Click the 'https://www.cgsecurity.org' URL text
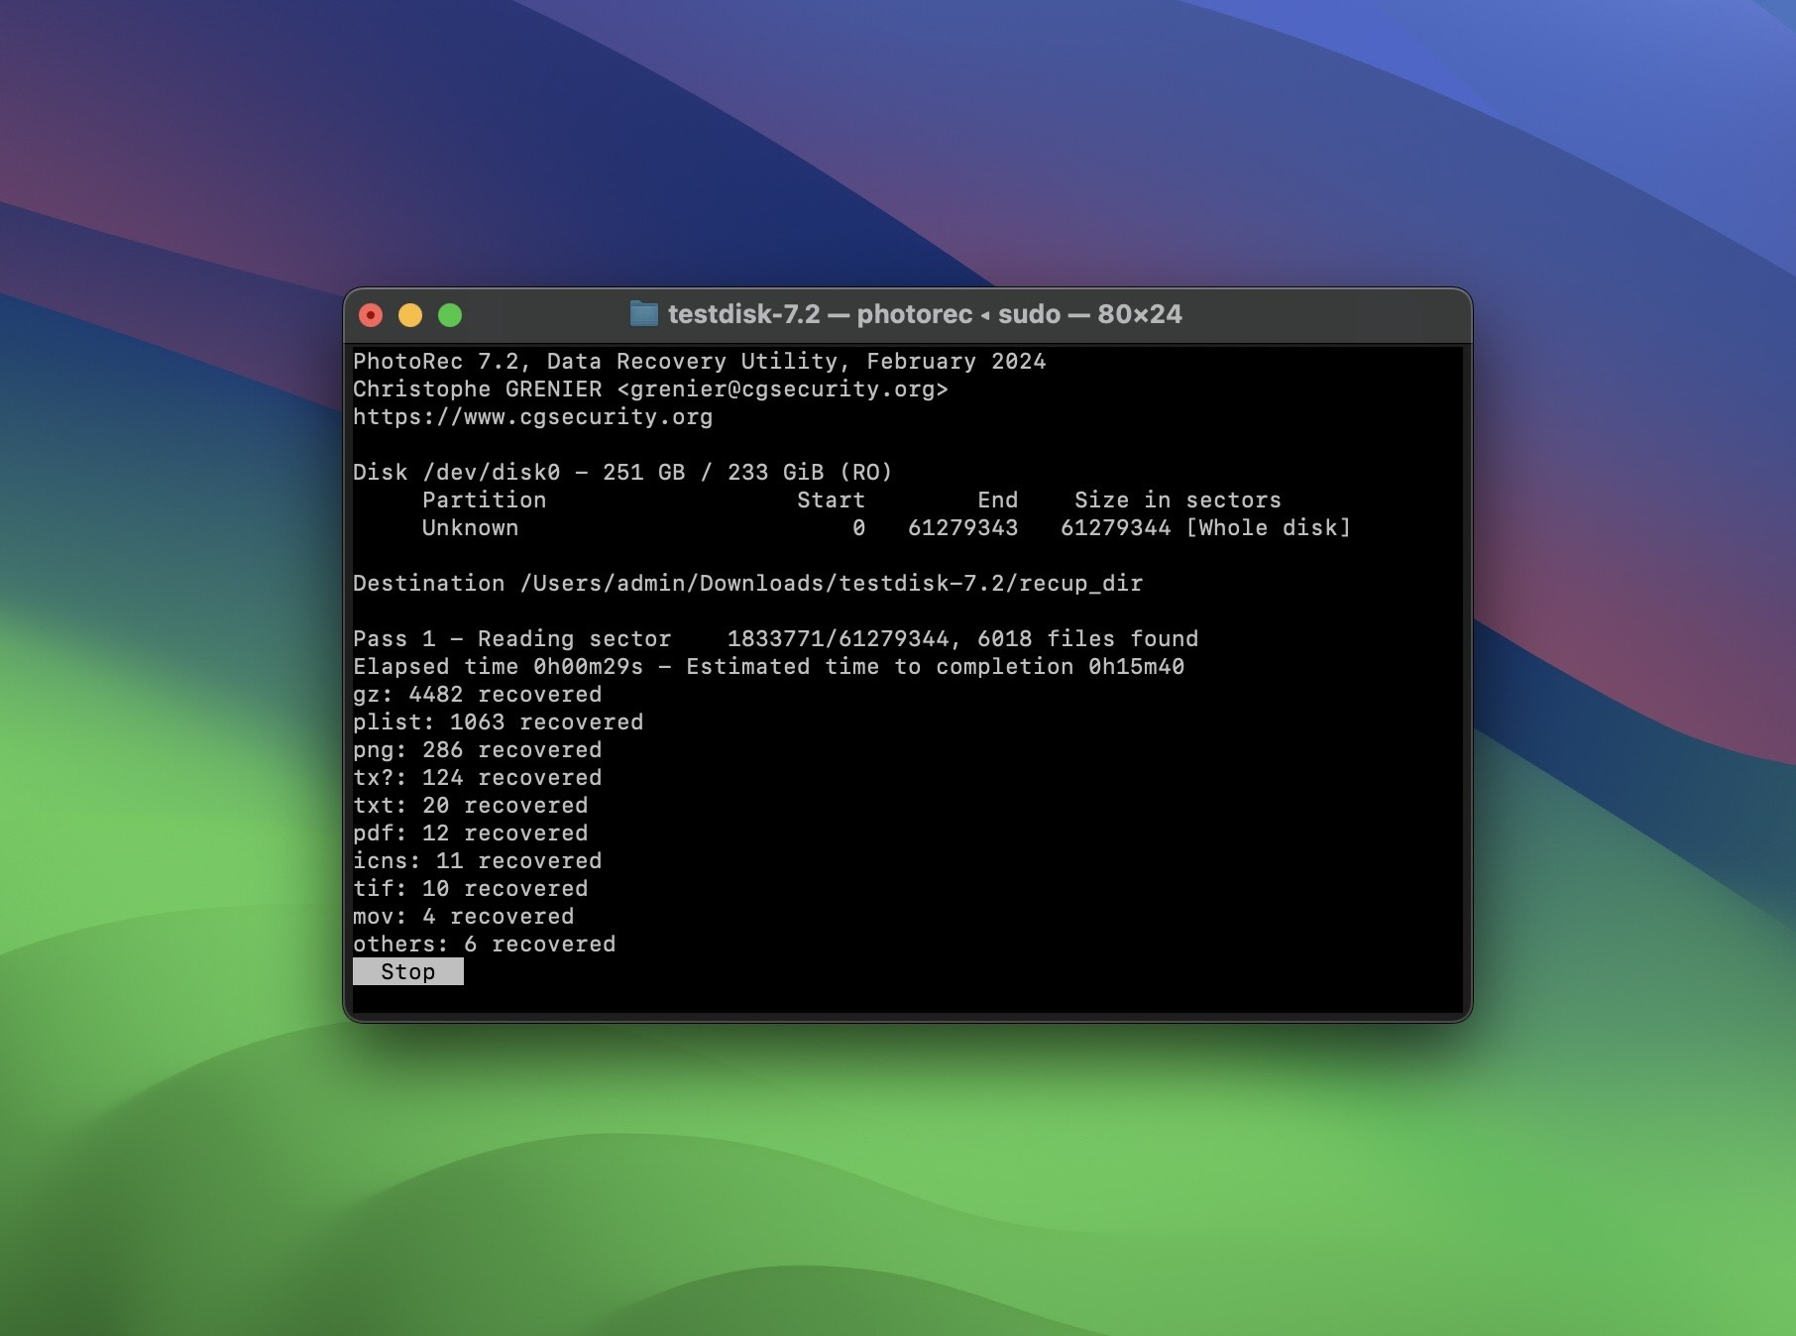Screen dimensions: 1796x1336 532,417
